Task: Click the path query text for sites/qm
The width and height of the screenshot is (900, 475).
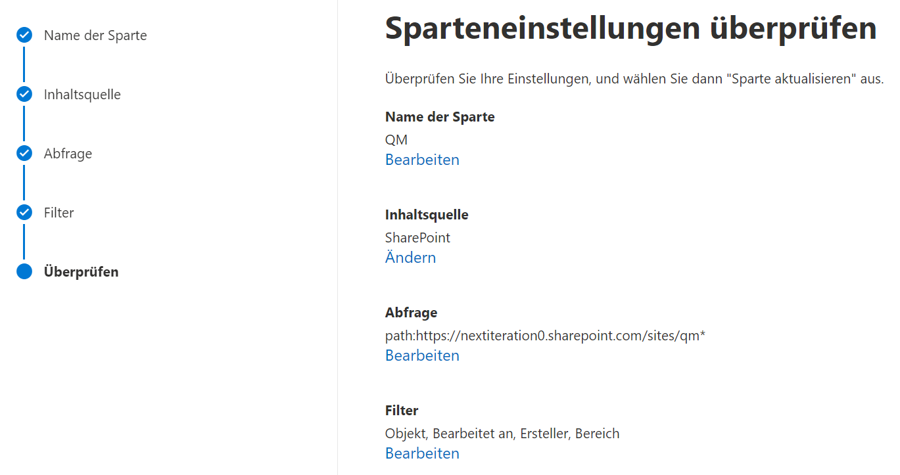Action: click(x=545, y=336)
